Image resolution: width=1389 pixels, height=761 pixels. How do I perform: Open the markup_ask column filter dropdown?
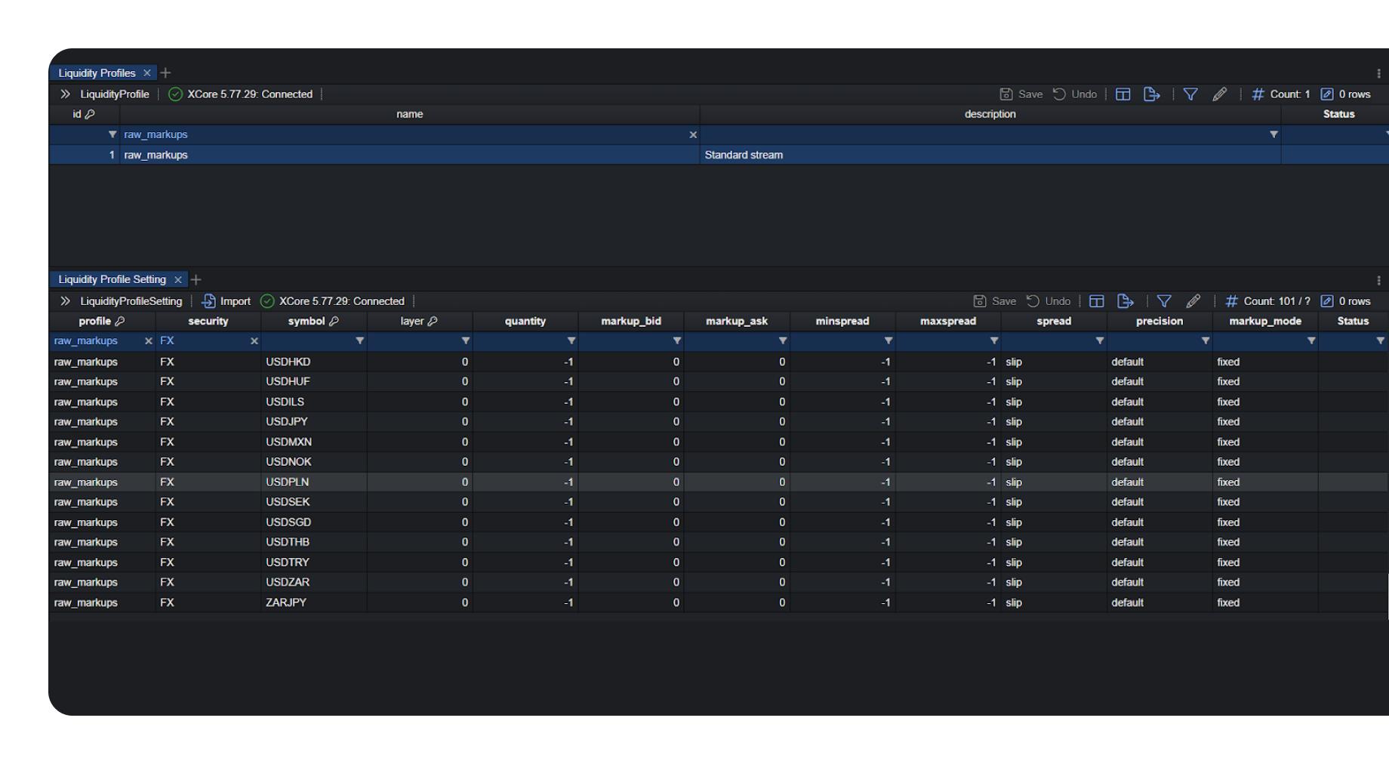783,341
